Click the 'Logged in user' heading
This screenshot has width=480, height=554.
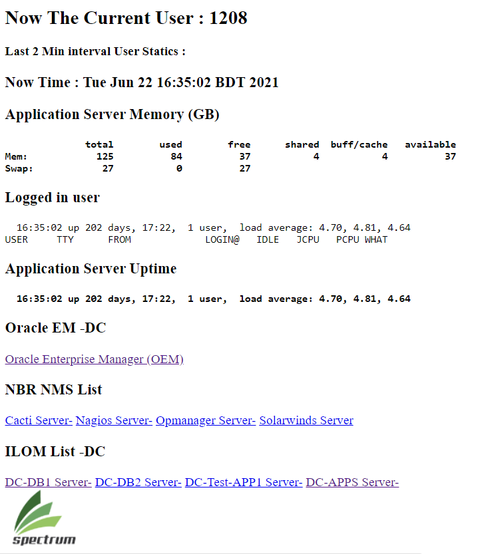pyautogui.click(x=53, y=198)
